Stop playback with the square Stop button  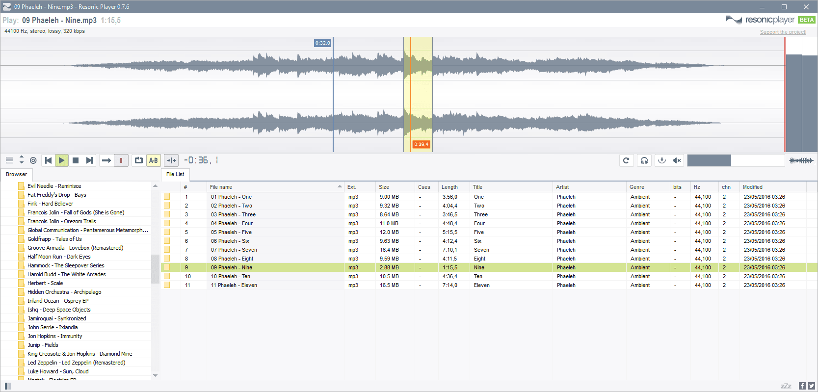[76, 160]
